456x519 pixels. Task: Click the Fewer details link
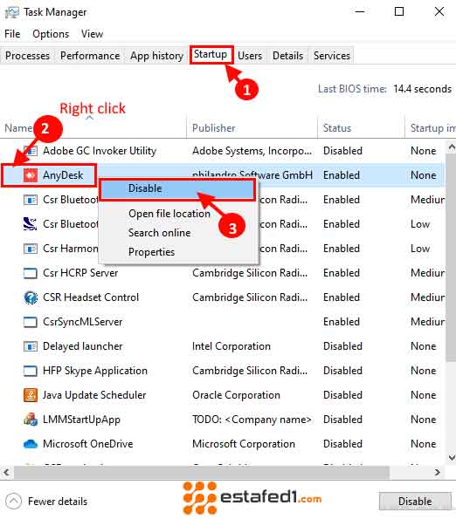[58, 502]
